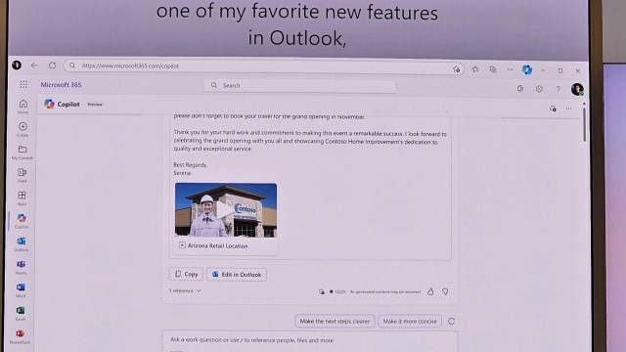Viewport: 626px width, 352px height.
Task: Launch Excel from the left sidebar
Action: (x=21, y=313)
